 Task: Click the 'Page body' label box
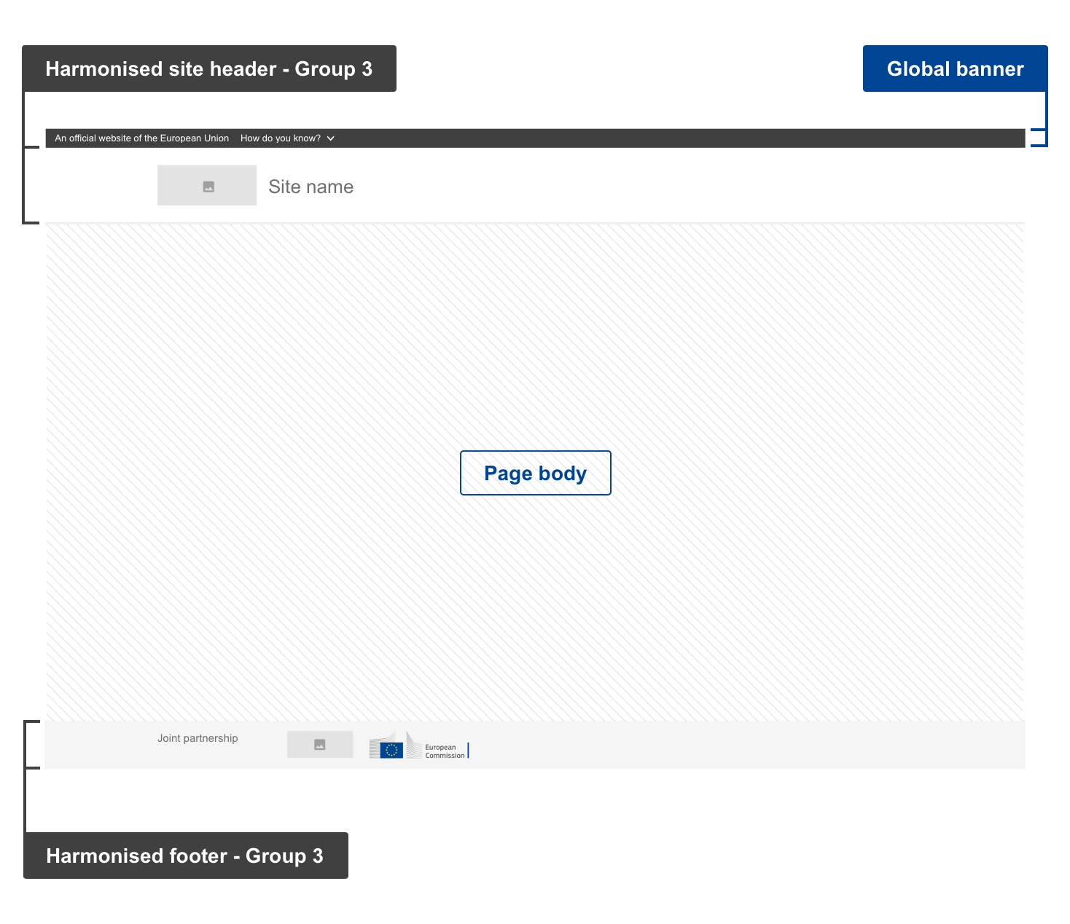coord(536,473)
